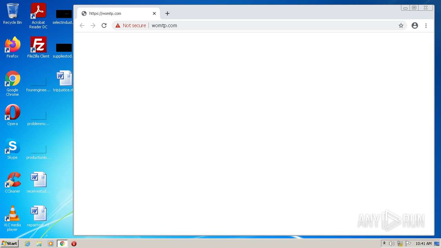
Task: Select repairhost.rtf document icon
Action: click(x=38, y=216)
